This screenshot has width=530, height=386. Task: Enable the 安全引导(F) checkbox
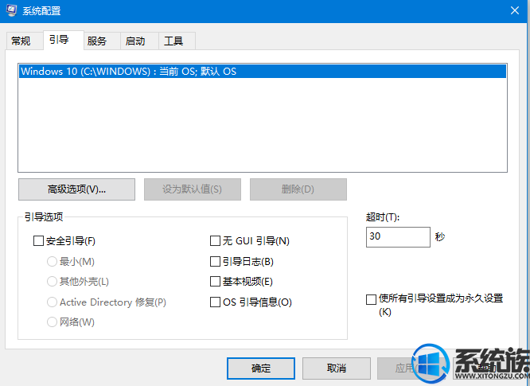[x=38, y=241]
